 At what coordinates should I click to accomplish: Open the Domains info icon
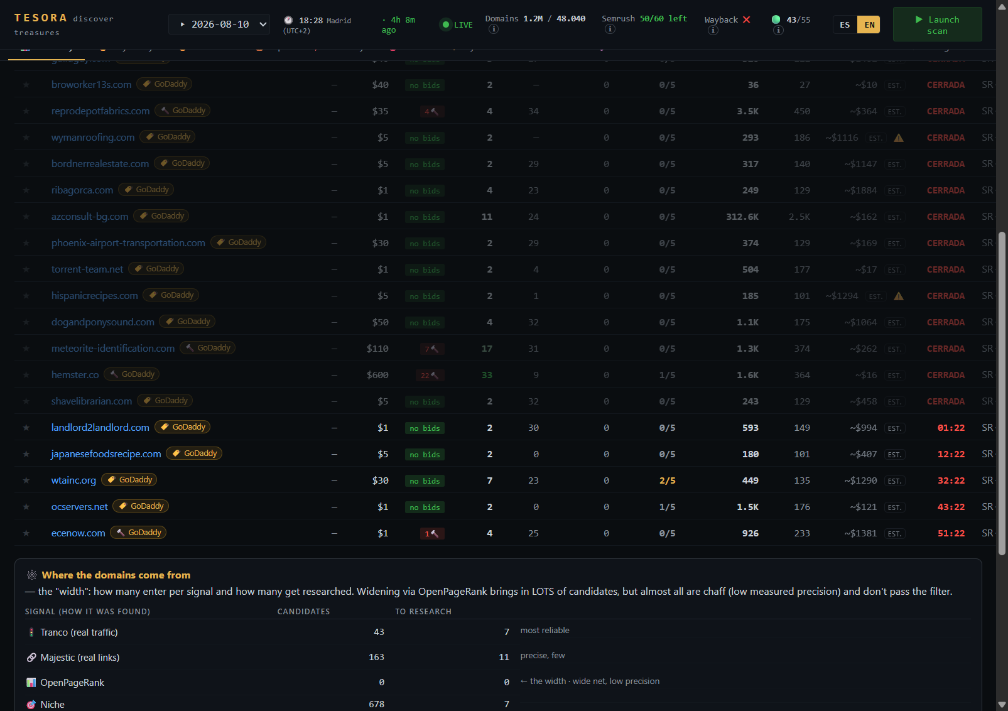(494, 30)
